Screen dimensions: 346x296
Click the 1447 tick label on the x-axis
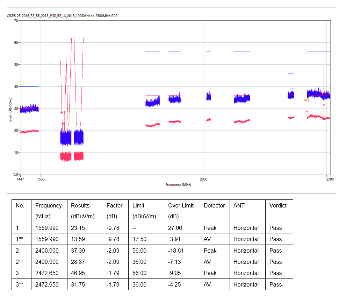[x=20, y=179]
